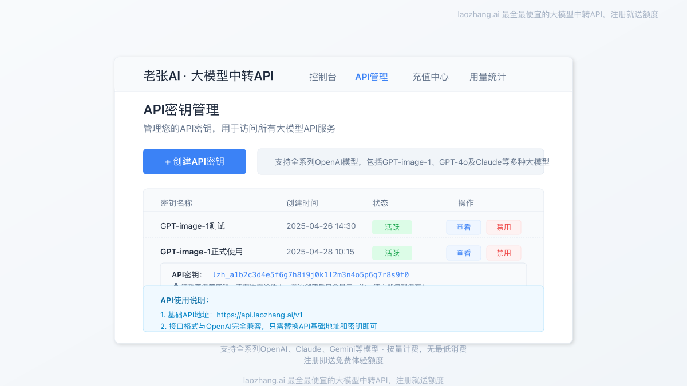The width and height of the screenshot is (687, 386).
Task: Switch to the API管理 tab
Action: pyautogui.click(x=372, y=77)
